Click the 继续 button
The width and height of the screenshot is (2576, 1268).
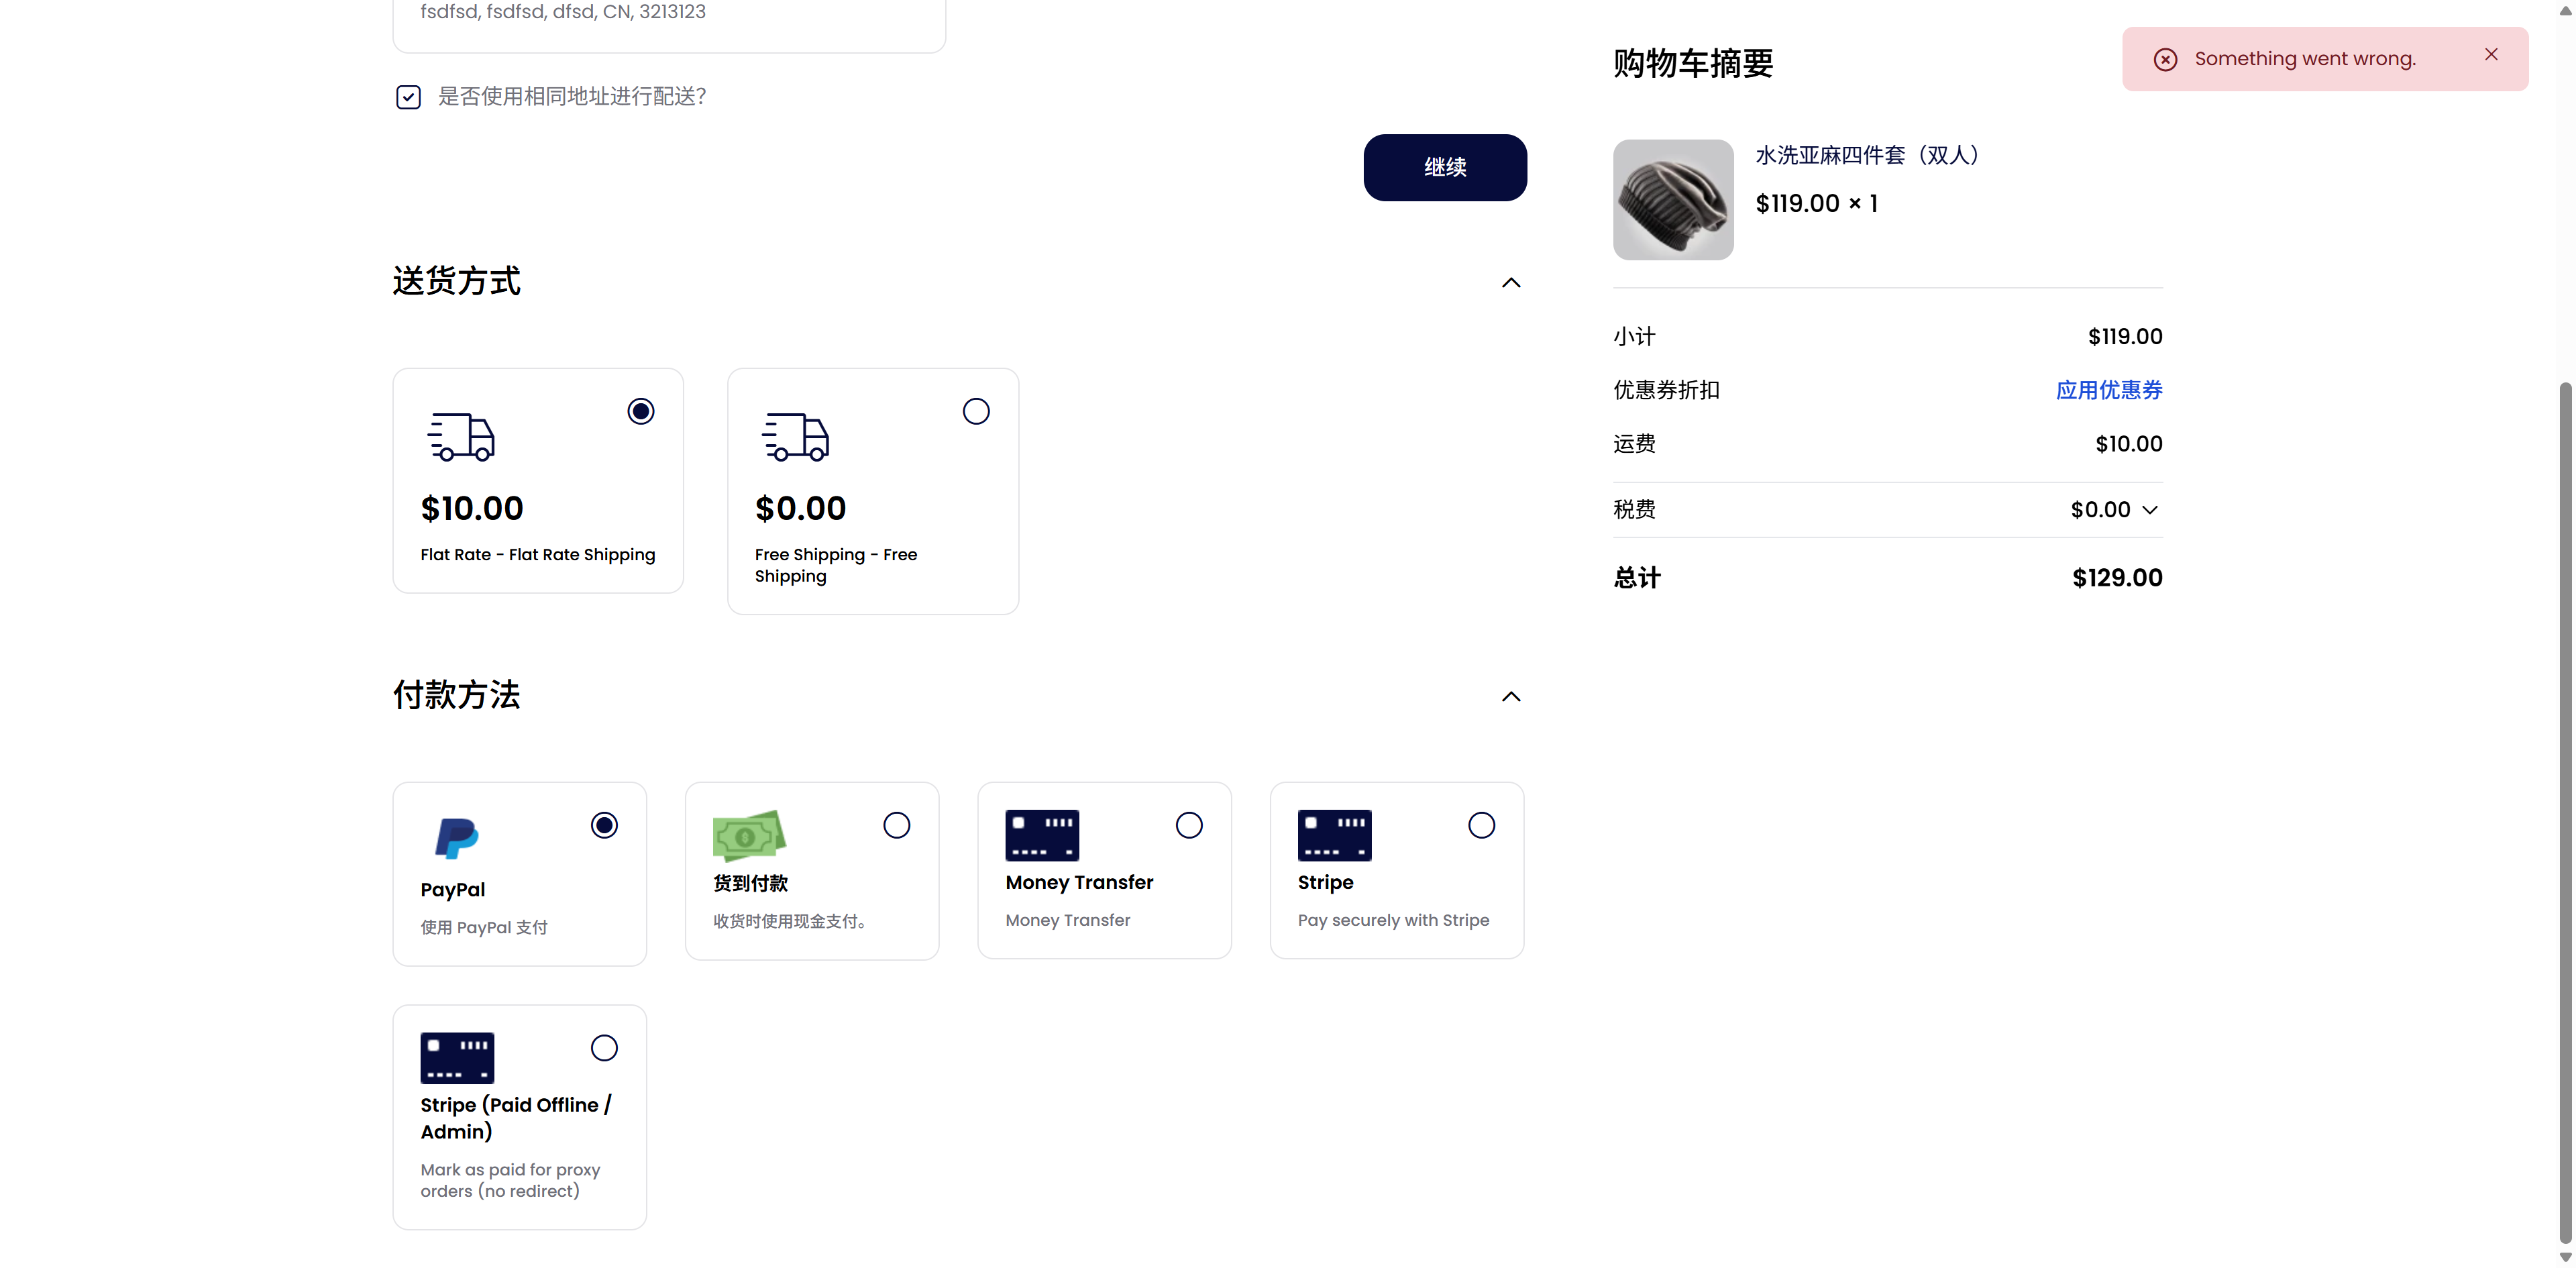tap(1445, 168)
